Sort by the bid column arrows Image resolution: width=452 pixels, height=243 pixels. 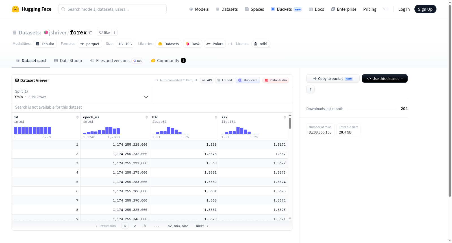(216, 117)
